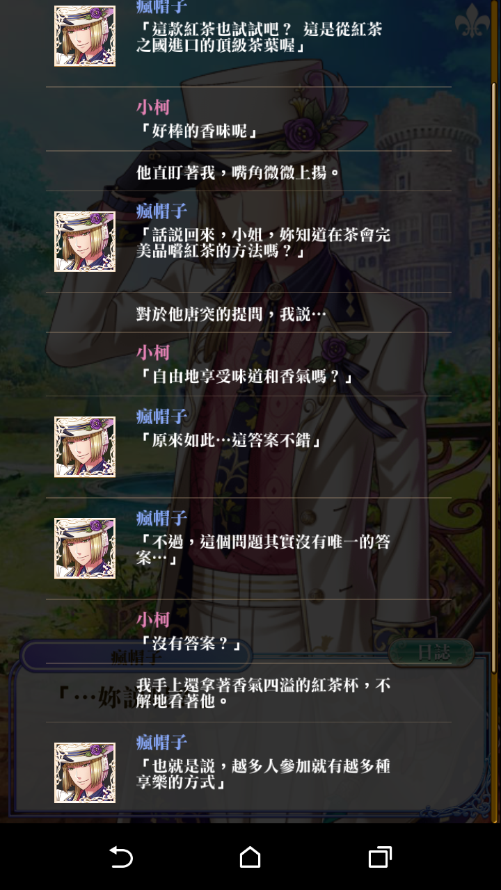Tap the 小柯 name label above 好棒的香味呢
This screenshot has width=501, height=890.
(153, 107)
